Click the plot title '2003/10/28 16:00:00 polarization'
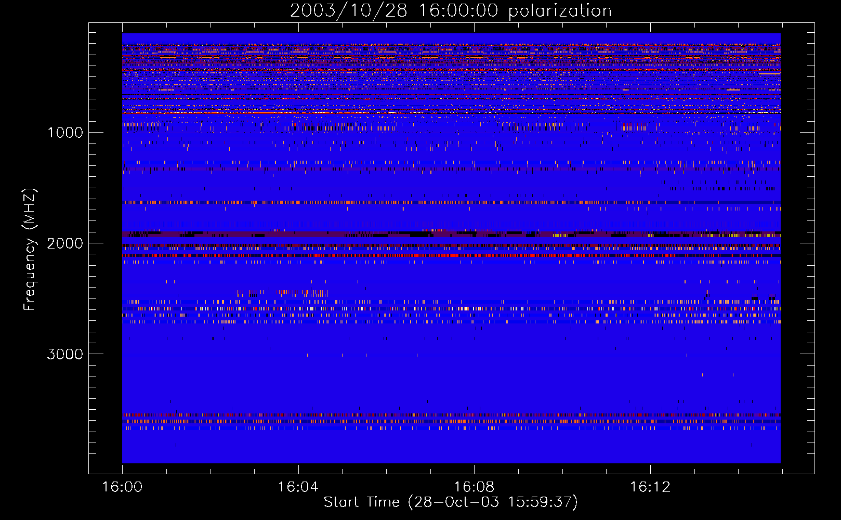The width and height of the screenshot is (841, 520). click(x=451, y=10)
